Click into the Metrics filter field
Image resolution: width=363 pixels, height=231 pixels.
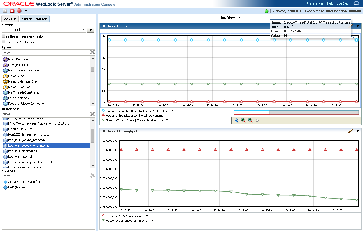(46, 176)
